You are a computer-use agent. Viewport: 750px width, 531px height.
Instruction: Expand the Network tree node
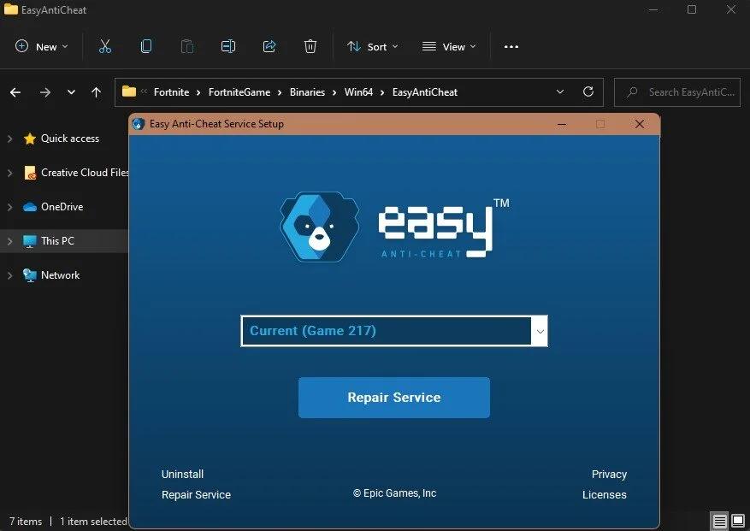9,275
